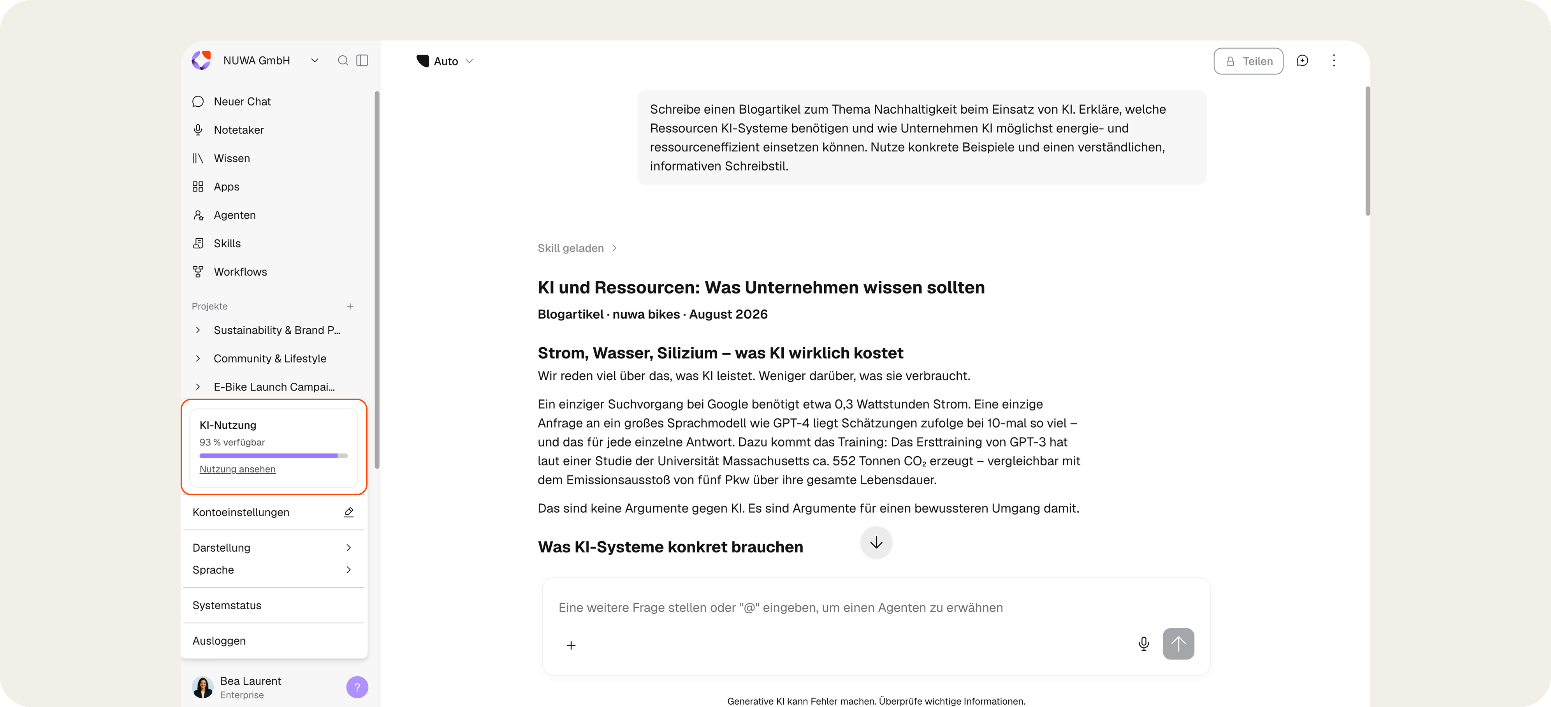Click the Workflows diagram icon
1551x707 pixels.
point(197,272)
